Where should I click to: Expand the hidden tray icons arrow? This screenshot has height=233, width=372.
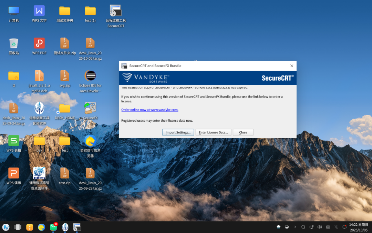(x=295, y=227)
